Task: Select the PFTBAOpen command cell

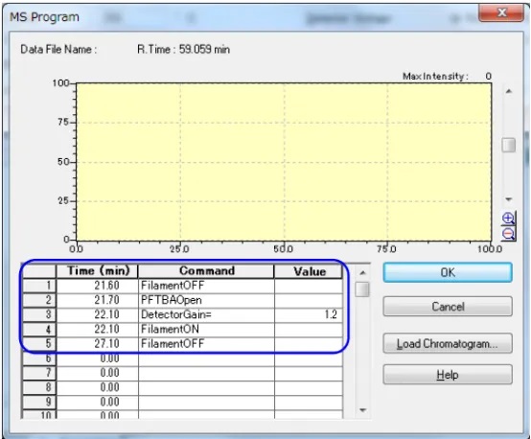Action: click(x=206, y=300)
